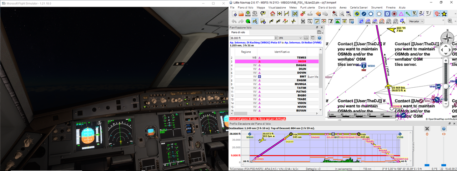457x171 pixels.
Task: Save the flight plan via the download-arrow icon
Action: tap(248, 14)
